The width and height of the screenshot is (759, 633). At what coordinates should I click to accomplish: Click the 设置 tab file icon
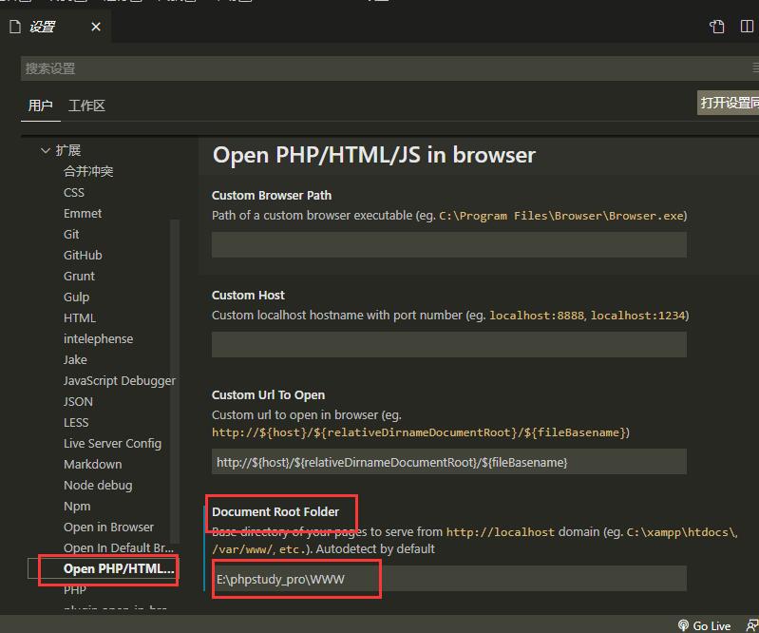(15, 27)
